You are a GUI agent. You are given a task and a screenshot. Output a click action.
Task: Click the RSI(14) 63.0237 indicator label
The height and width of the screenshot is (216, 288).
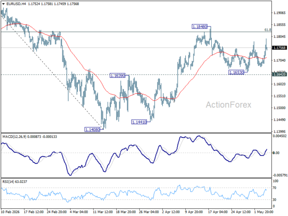15,181
